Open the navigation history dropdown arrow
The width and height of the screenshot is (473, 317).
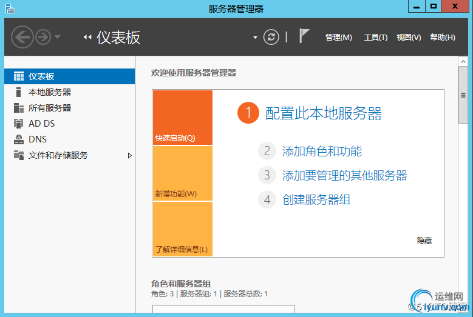pos(58,37)
